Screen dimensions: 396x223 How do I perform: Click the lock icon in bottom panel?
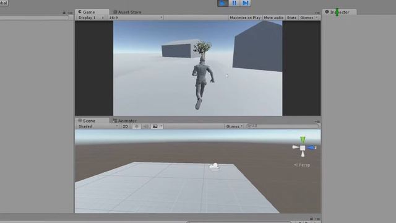point(311,219)
